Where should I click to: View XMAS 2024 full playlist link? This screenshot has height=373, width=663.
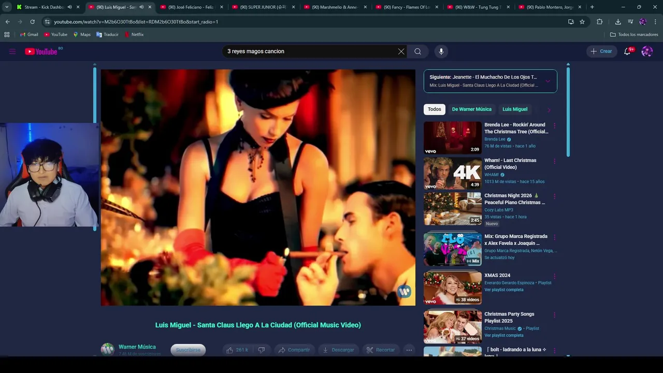(504, 290)
